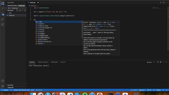Change LF end-of-line sequence
169x95 pixels.
154,90
